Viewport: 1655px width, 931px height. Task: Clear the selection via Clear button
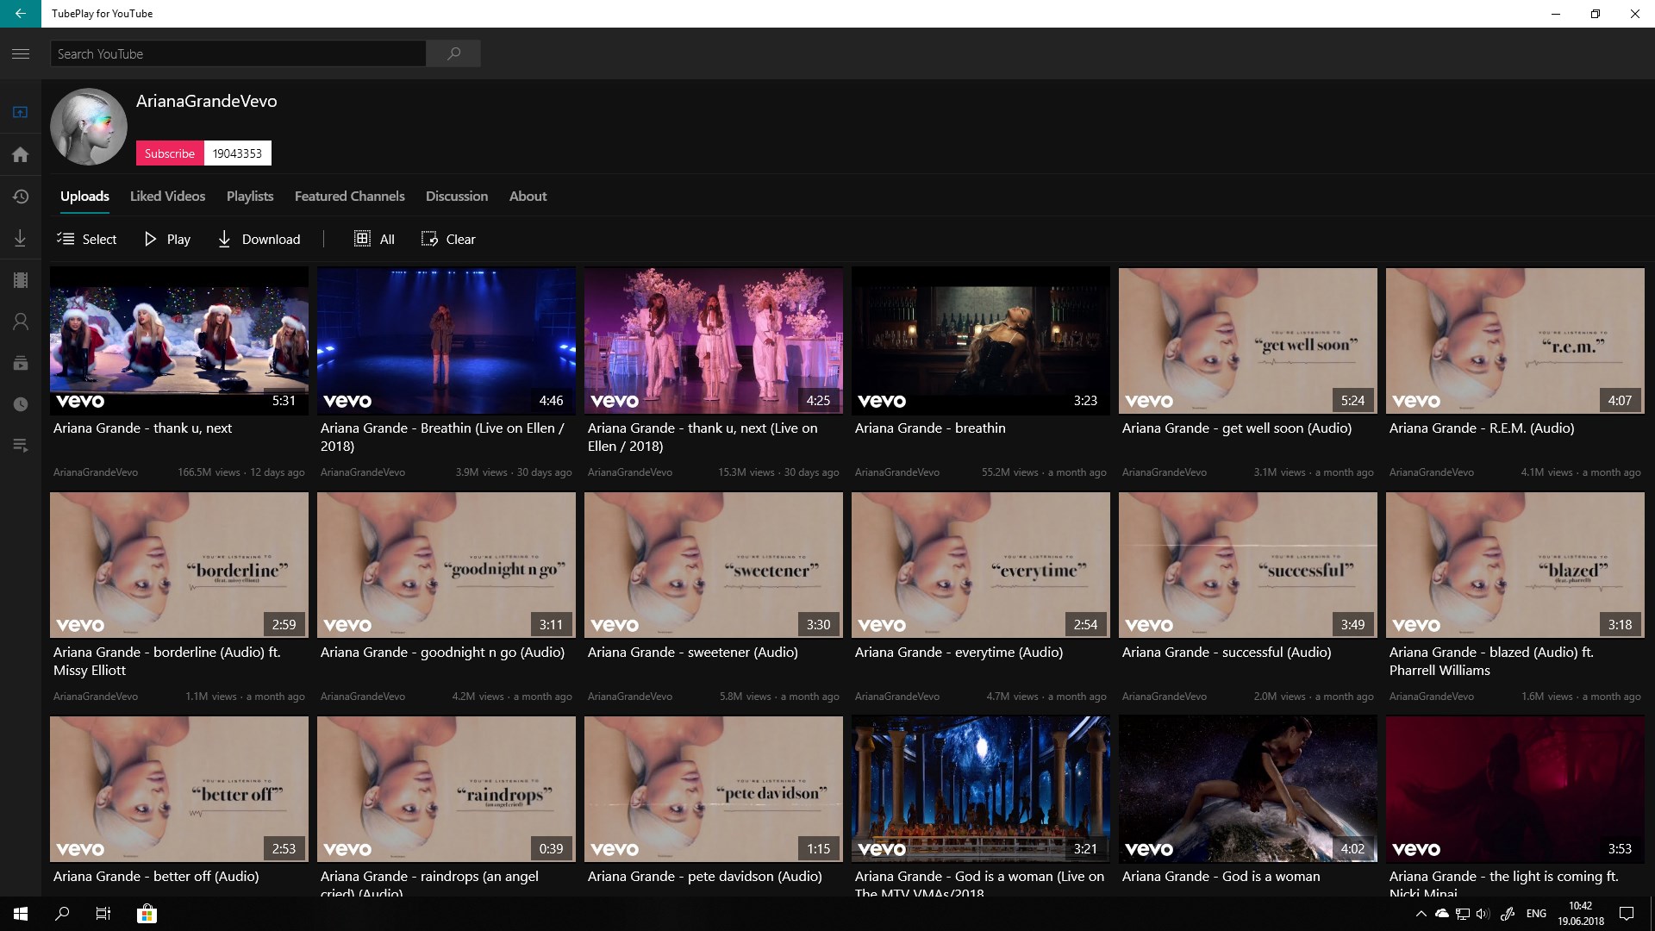tap(448, 239)
